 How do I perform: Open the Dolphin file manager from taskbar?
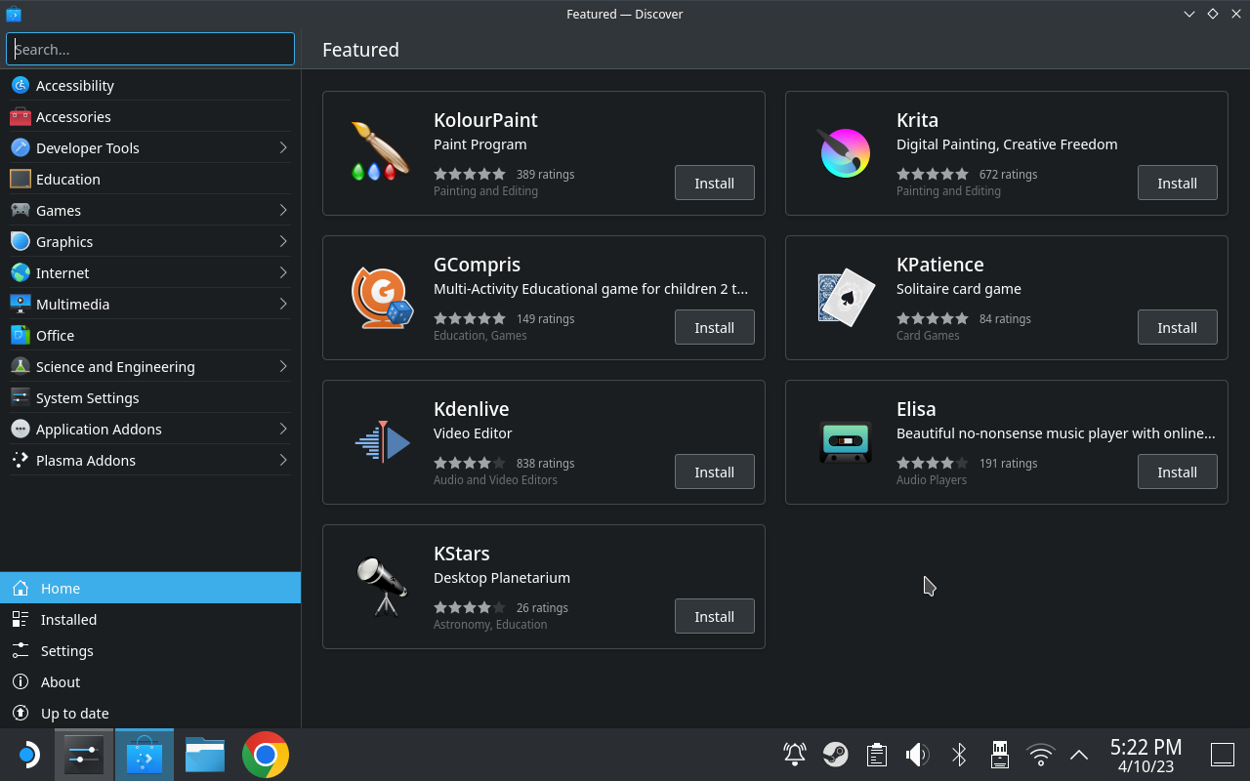tap(205, 755)
